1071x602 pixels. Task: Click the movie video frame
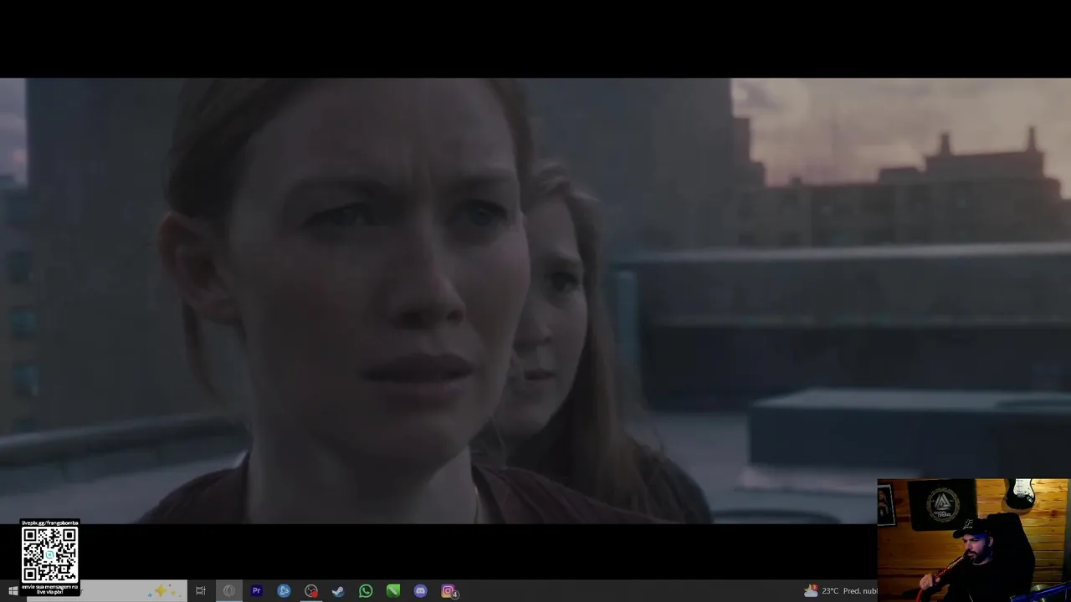pos(535,301)
